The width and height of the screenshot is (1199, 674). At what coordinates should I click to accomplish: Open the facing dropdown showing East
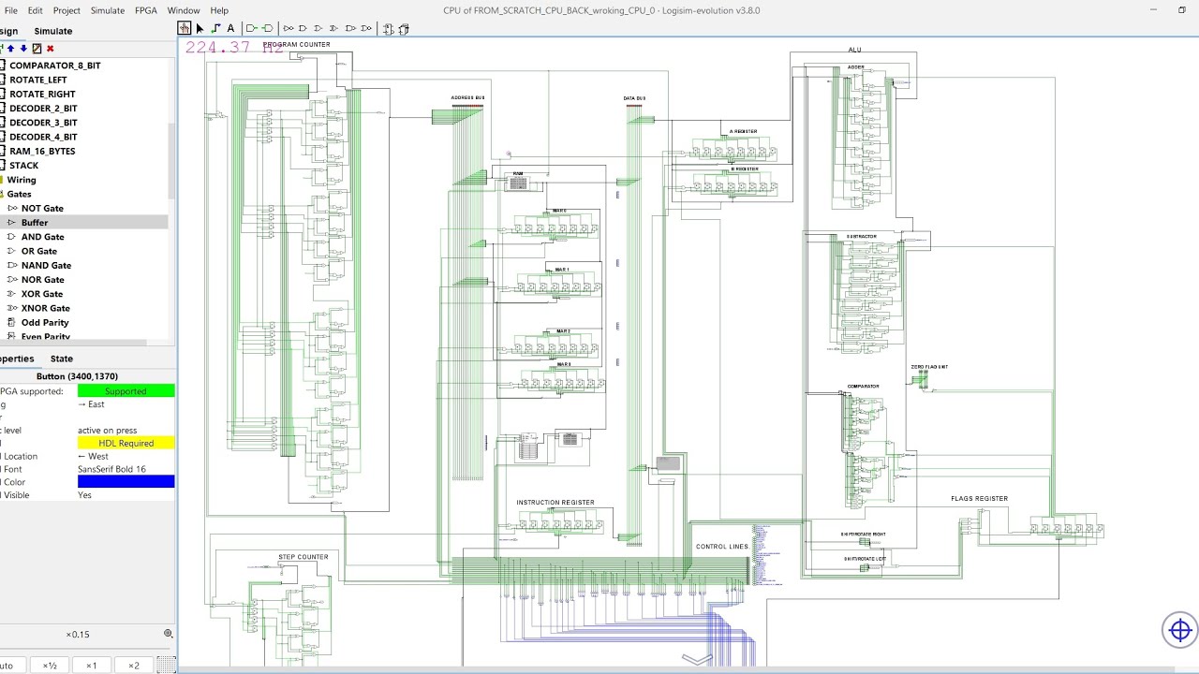click(x=126, y=404)
